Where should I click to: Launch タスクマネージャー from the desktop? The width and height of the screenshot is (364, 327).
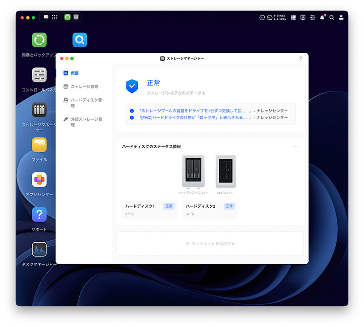point(39,249)
